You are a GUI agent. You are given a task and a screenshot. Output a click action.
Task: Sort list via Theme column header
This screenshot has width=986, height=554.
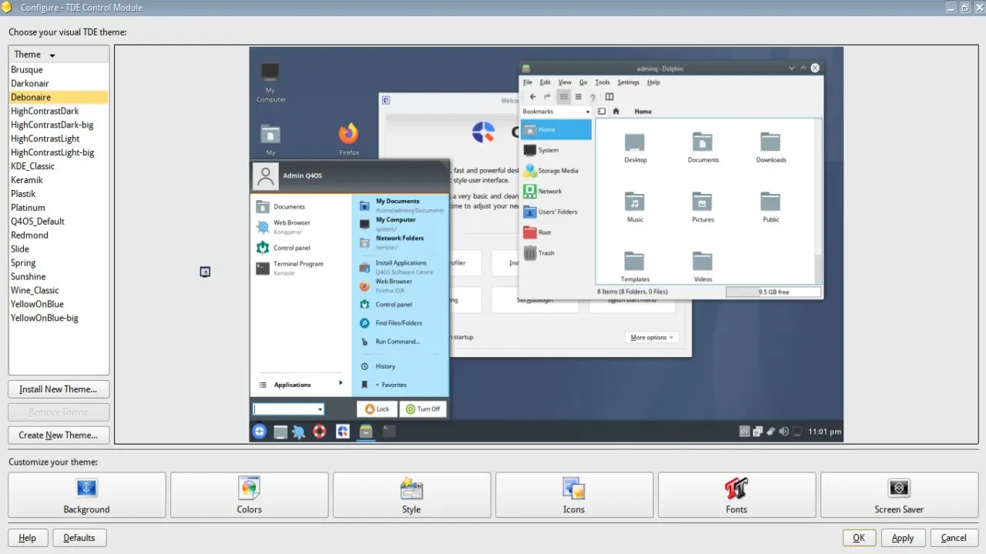[x=59, y=55]
